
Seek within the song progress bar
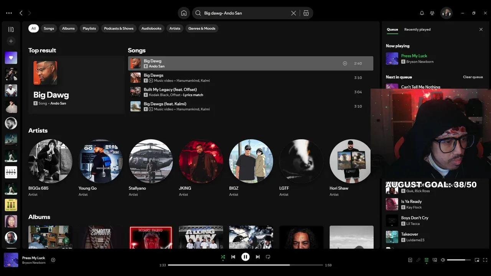245,265
